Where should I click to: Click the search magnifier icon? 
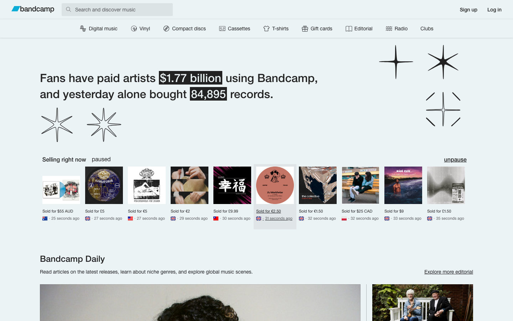68,10
